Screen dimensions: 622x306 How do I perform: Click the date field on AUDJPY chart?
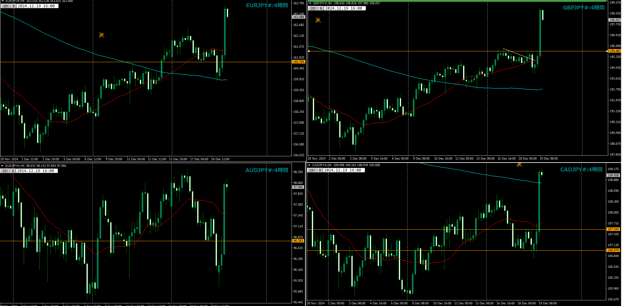tap(37, 171)
